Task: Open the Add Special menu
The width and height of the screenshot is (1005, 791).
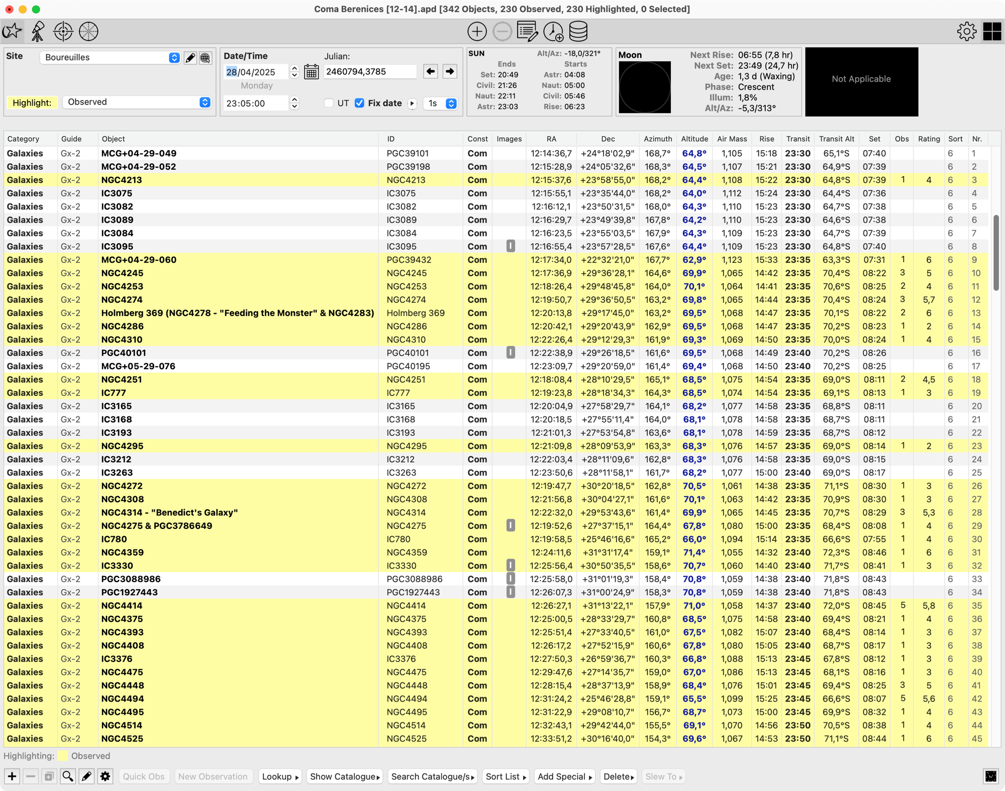Action: point(565,776)
